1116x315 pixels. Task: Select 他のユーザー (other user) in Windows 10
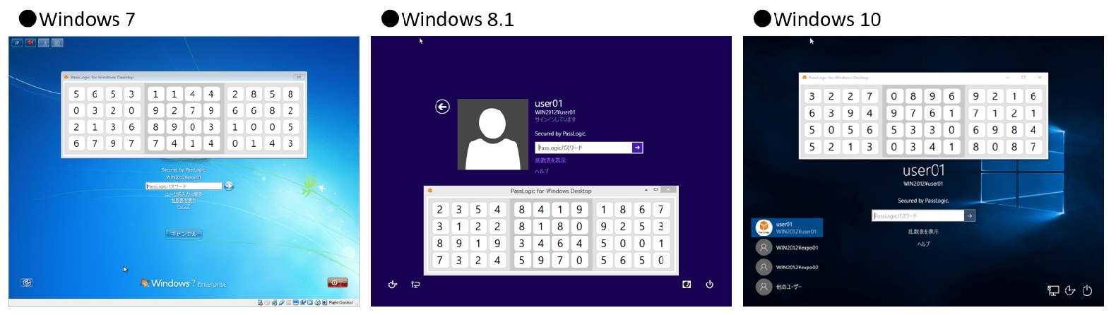[x=779, y=287]
